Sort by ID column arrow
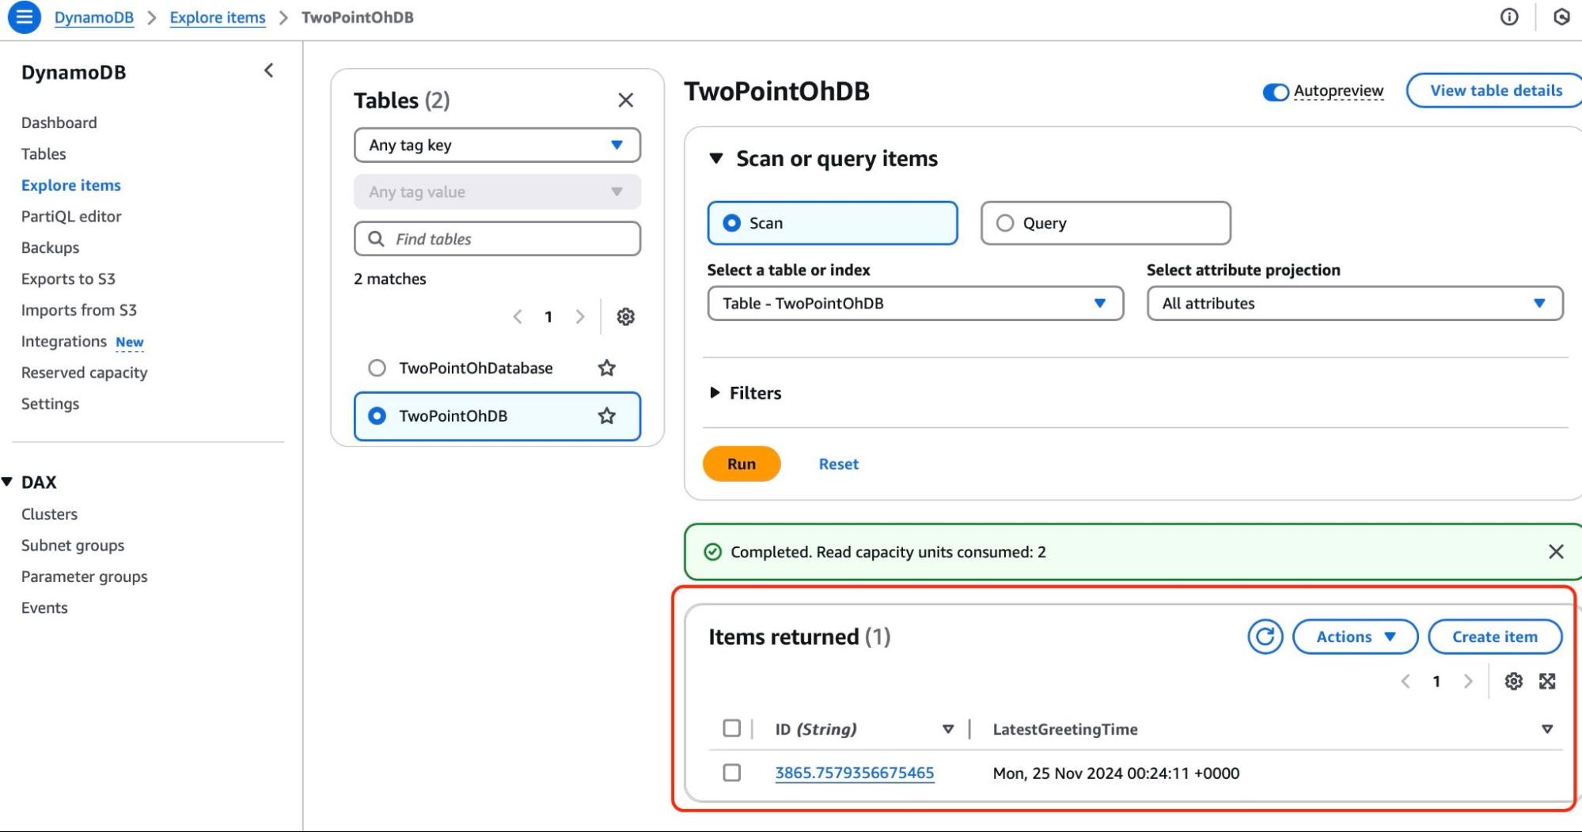 (947, 729)
